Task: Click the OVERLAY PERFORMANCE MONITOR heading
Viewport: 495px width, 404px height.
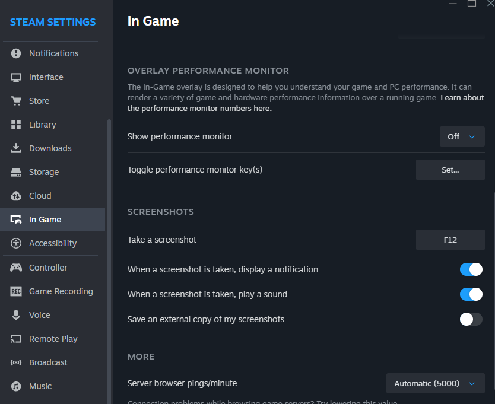Action: tap(208, 71)
